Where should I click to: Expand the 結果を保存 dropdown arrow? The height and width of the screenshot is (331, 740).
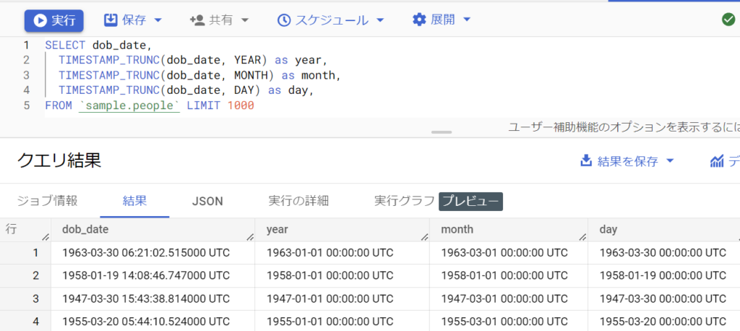click(670, 161)
